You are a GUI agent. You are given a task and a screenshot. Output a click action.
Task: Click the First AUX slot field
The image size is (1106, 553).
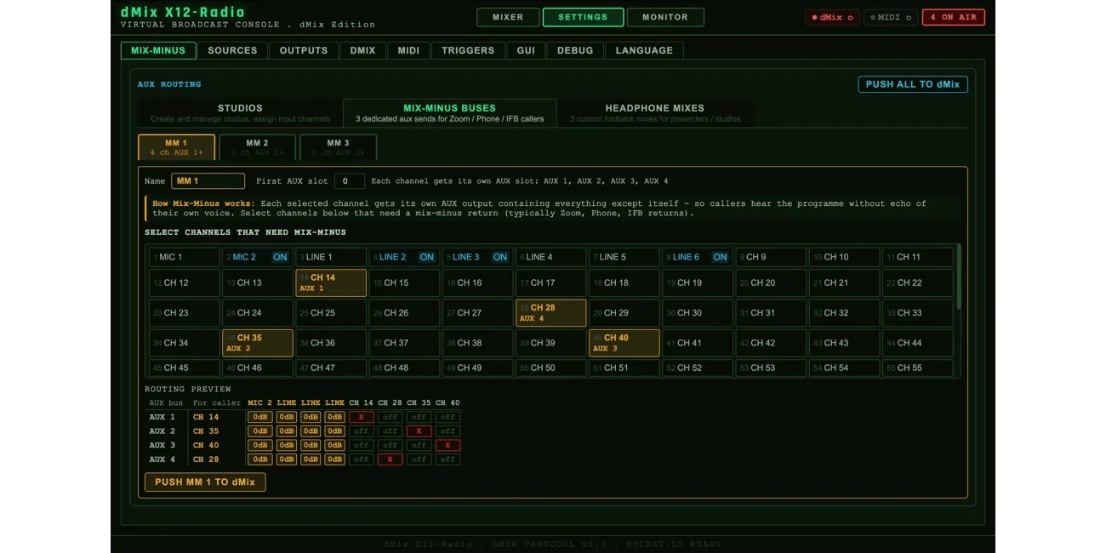click(350, 181)
